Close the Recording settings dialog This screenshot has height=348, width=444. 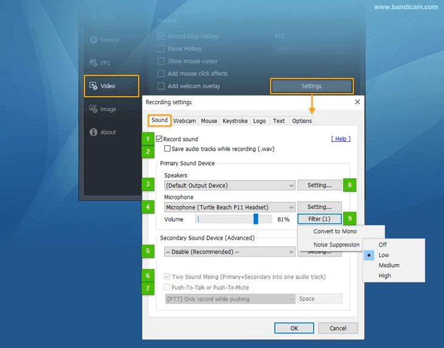(x=358, y=102)
